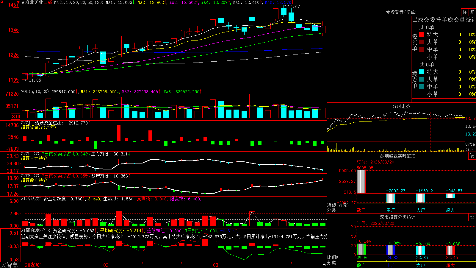Image resolution: width=476 pixels, height=268 pixels.
Task: Click the 5005.05 散户 net amount bar
Action: tap(361, 182)
